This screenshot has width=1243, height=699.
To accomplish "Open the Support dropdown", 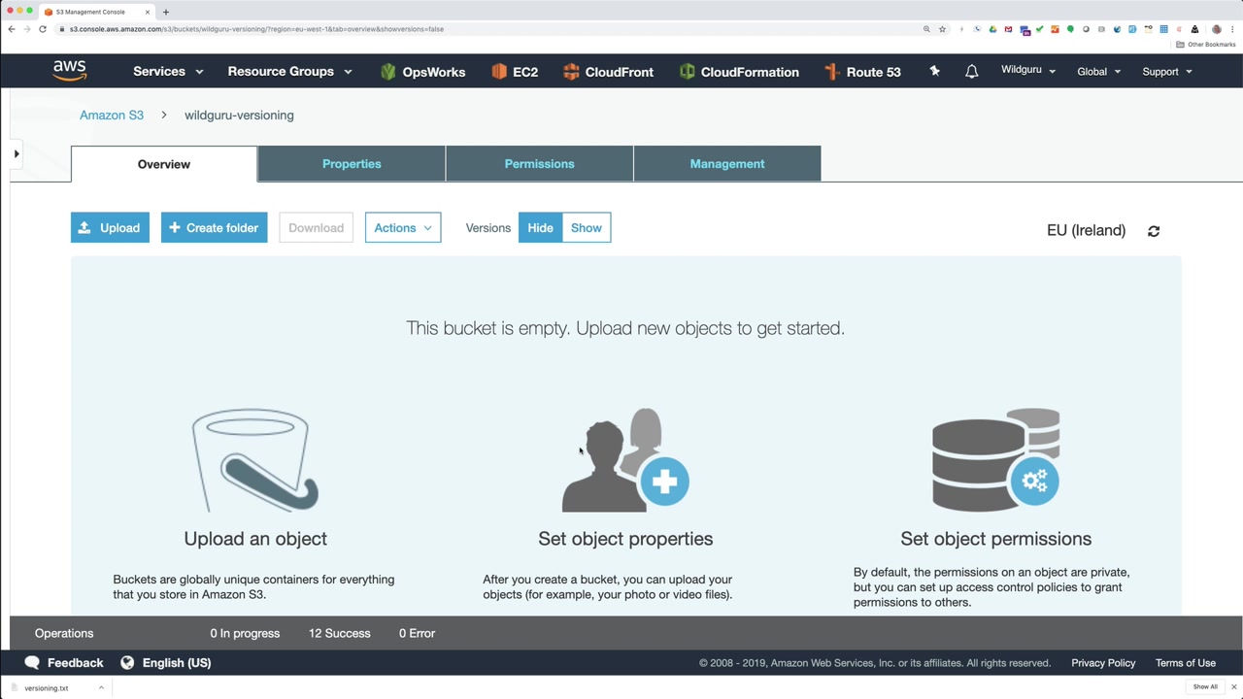I will (x=1167, y=72).
